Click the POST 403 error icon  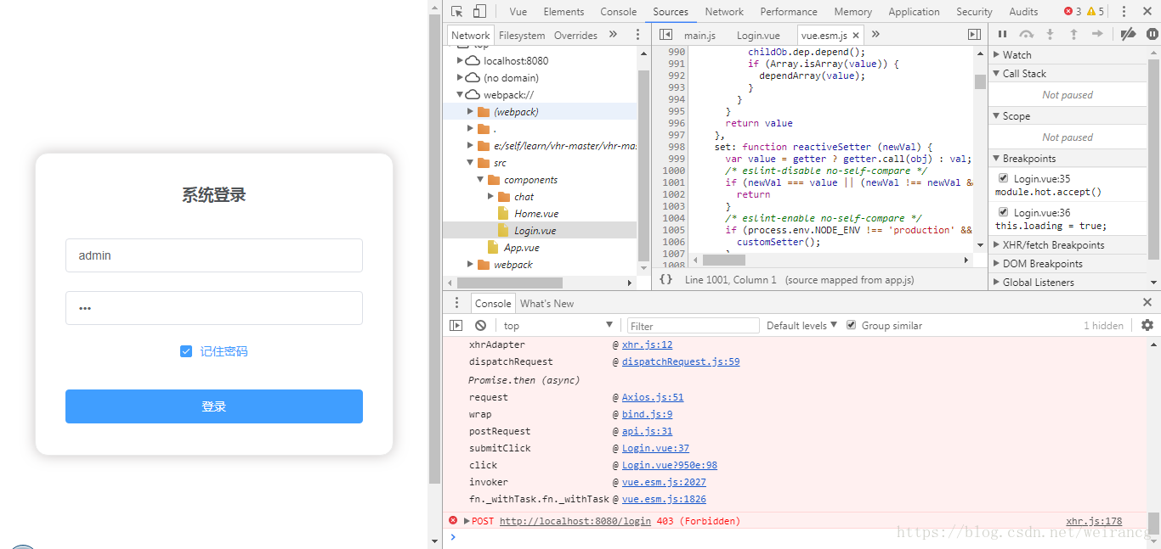(x=453, y=520)
